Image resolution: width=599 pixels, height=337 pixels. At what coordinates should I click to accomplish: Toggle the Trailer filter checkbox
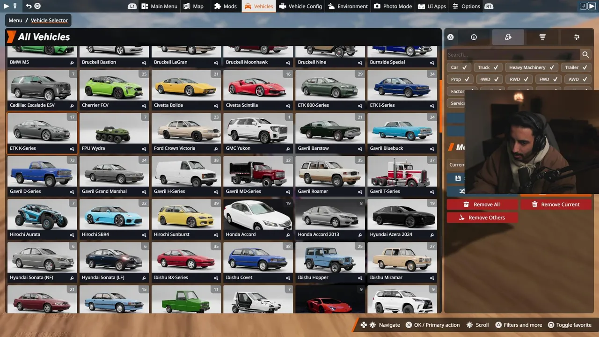point(576,67)
